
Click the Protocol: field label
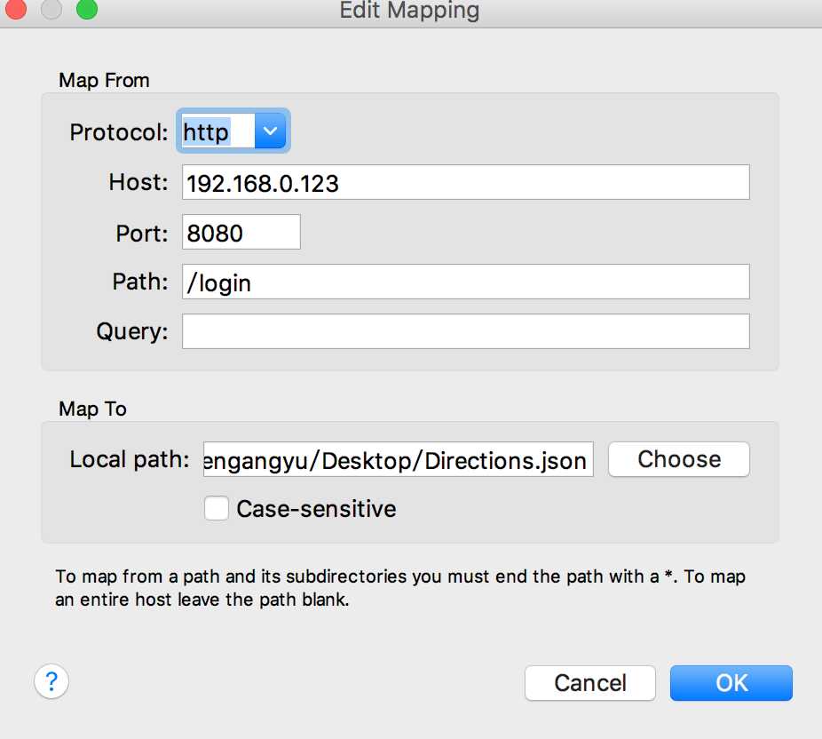[x=119, y=132]
